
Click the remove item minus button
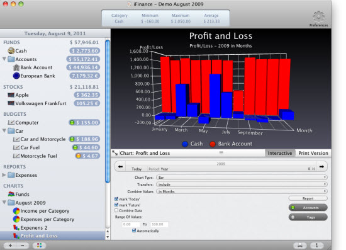tap(23, 246)
